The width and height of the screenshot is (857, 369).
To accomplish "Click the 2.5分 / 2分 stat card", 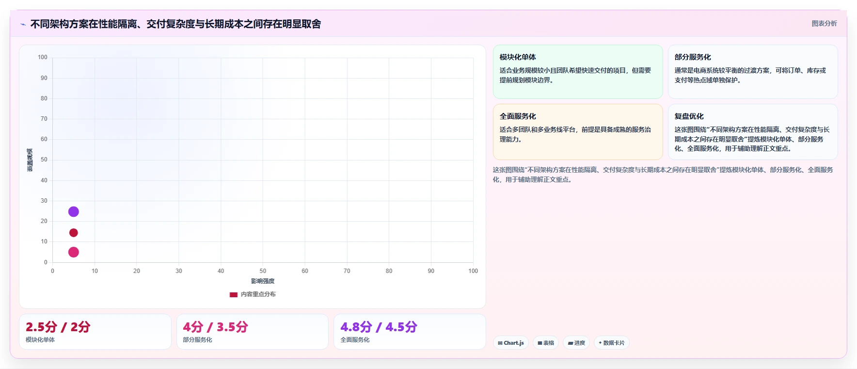I will coord(95,332).
